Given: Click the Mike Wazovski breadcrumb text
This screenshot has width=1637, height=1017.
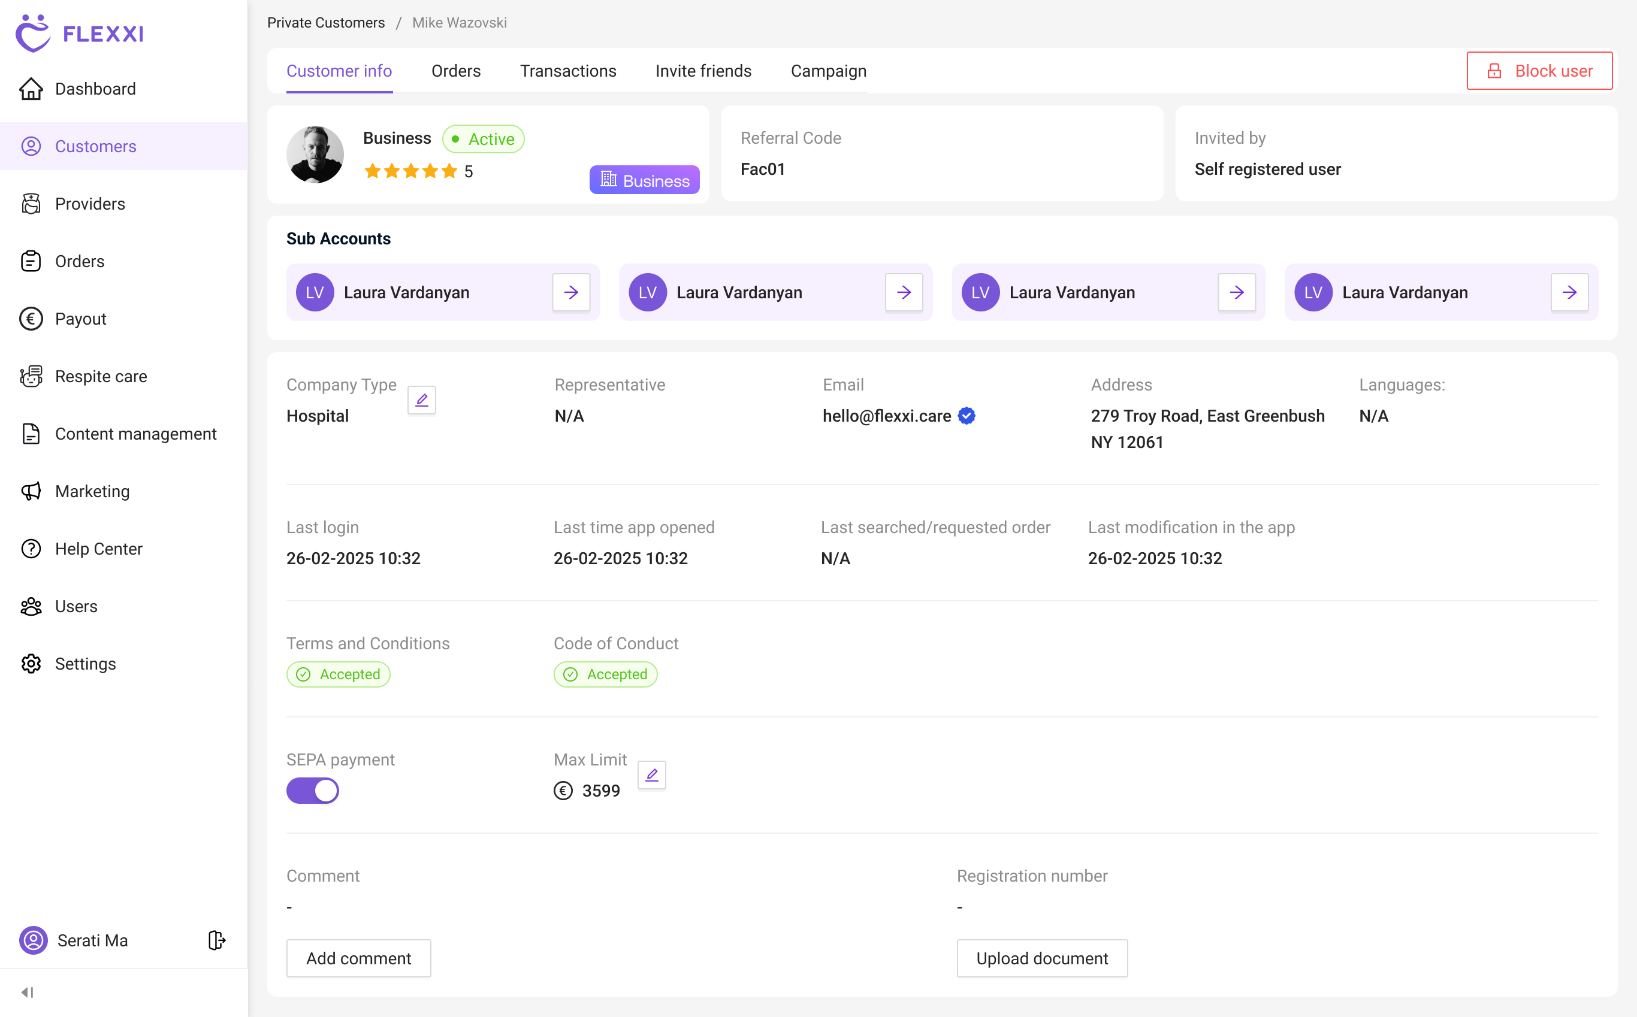Looking at the screenshot, I should (460, 22).
